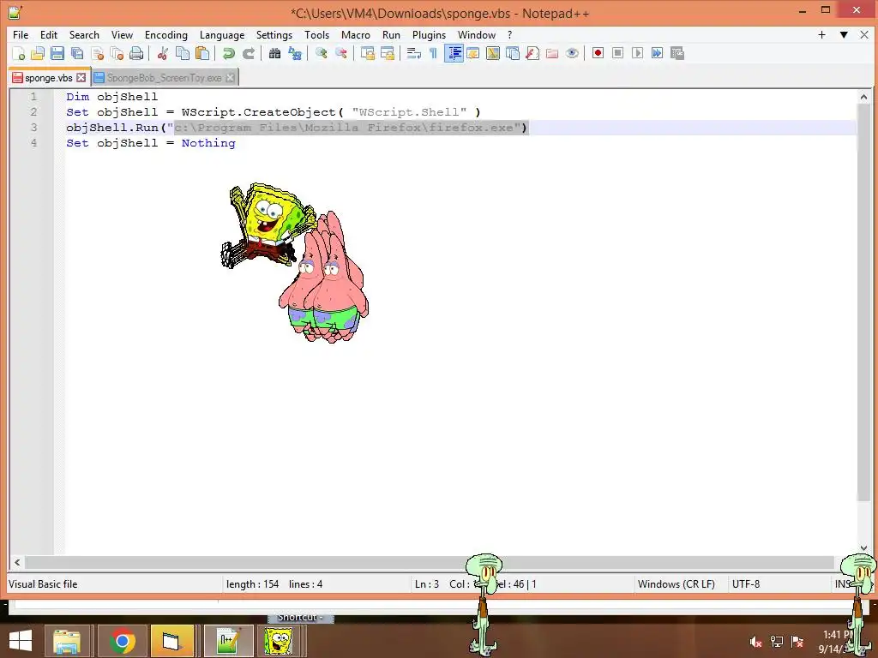The width and height of the screenshot is (878, 658).
Task: Click the Save All toolbar icon
Action: [77, 53]
